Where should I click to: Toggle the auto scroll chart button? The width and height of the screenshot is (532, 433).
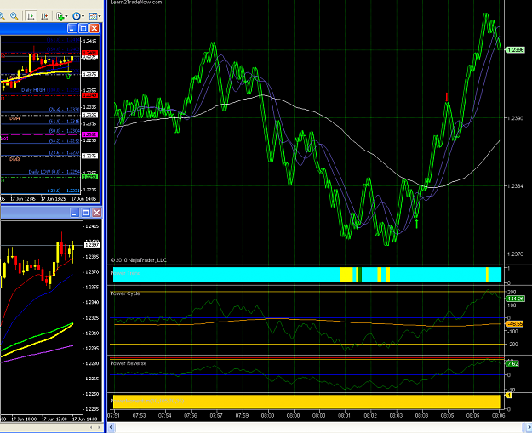coord(31,16)
